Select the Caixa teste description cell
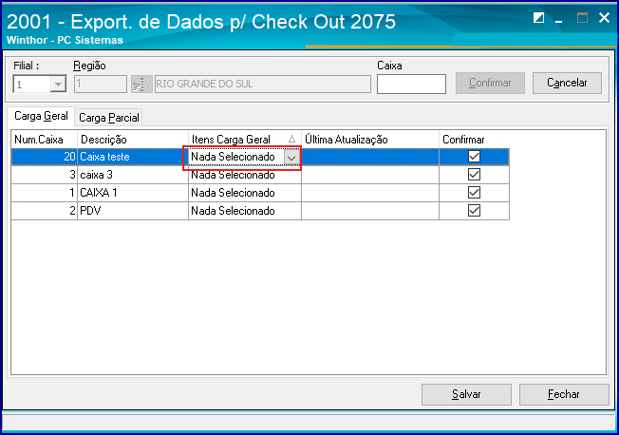Screen dimensions: 619x435 pyautogui.click(x=133, y=157)
